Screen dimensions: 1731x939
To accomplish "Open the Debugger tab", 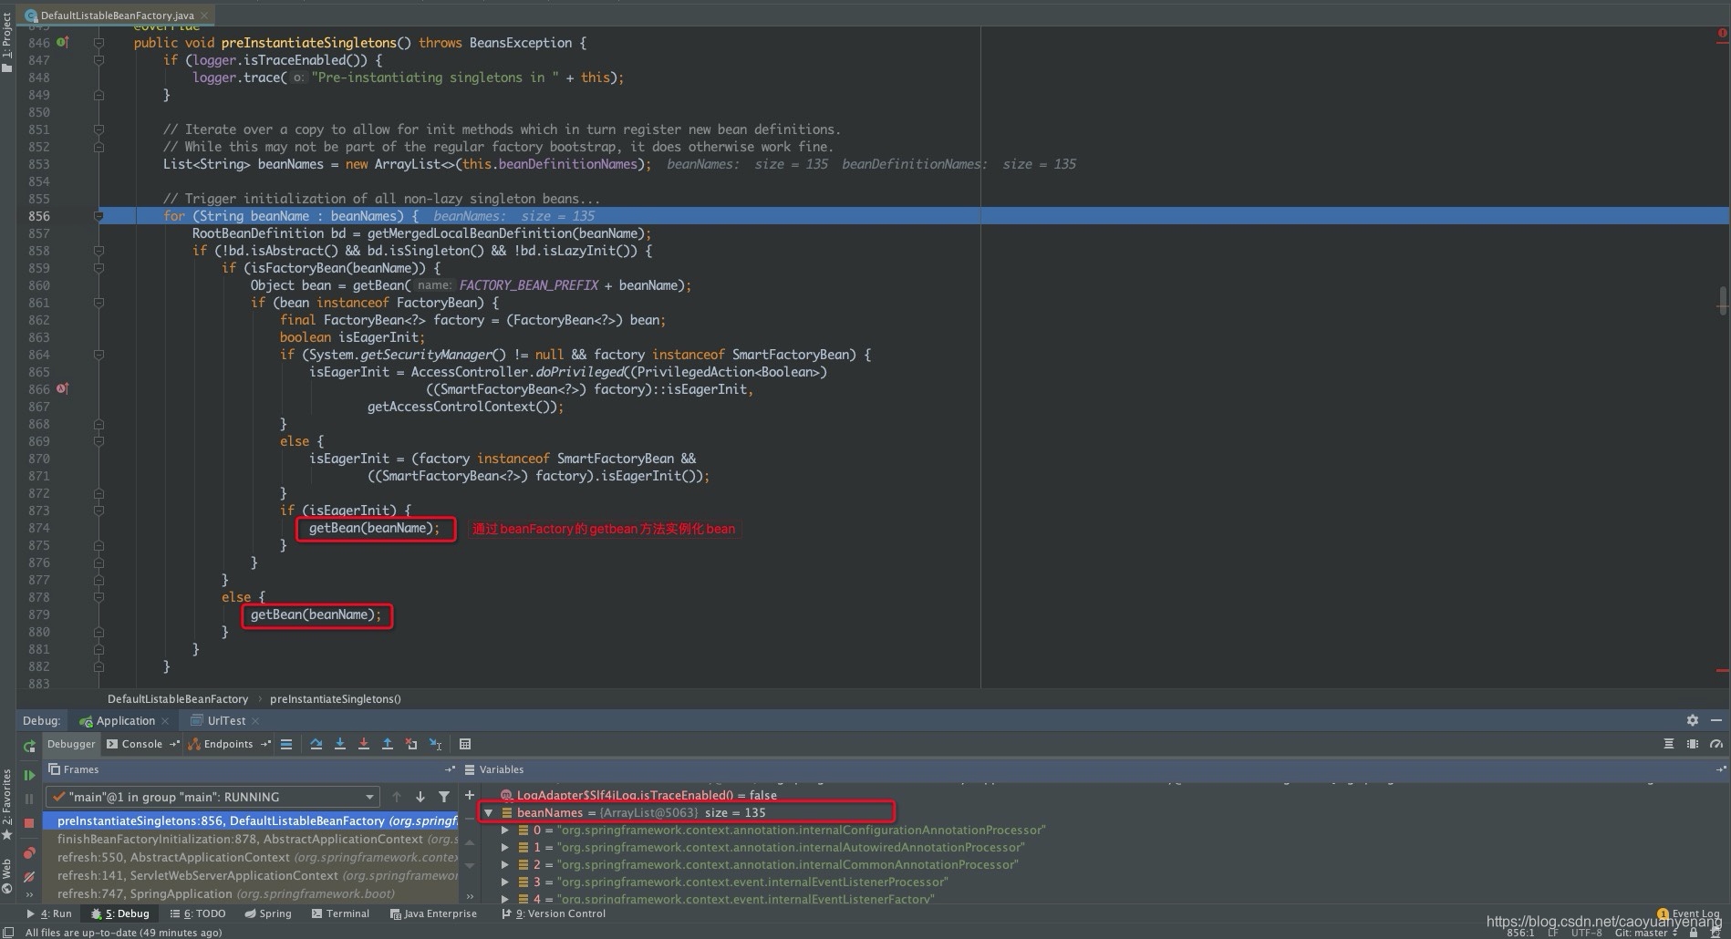I will (x=71, y=744).
